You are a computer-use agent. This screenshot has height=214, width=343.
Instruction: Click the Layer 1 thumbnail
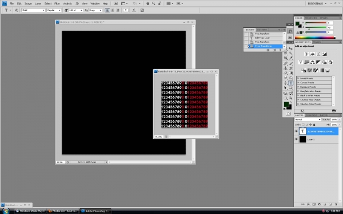tap(302, 139)
